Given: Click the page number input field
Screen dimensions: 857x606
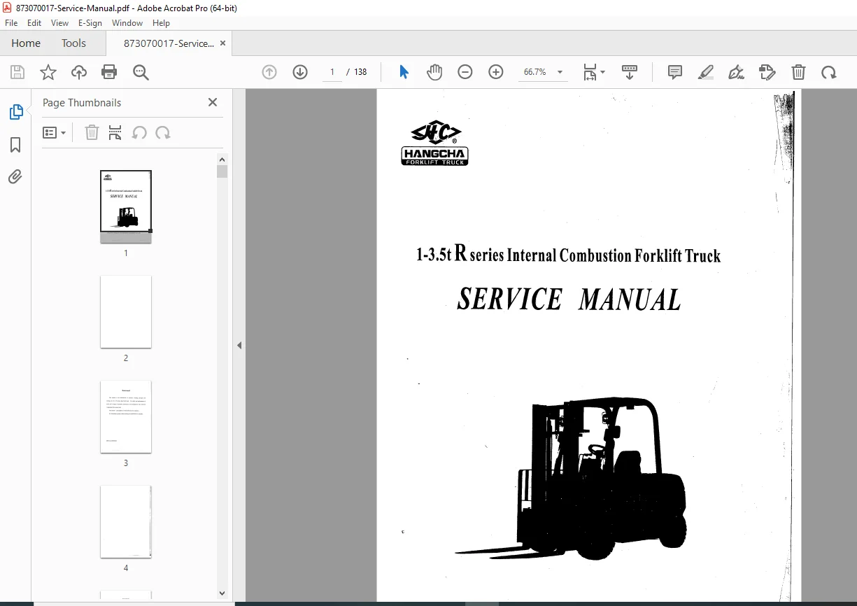Looking at the screenshot, I should click(x=332, y=72).
